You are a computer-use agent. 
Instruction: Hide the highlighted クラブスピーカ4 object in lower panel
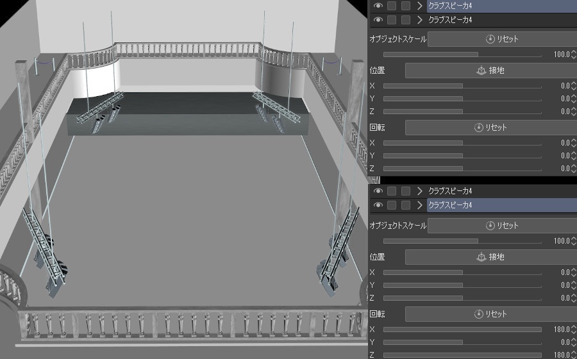pos(378,205)
